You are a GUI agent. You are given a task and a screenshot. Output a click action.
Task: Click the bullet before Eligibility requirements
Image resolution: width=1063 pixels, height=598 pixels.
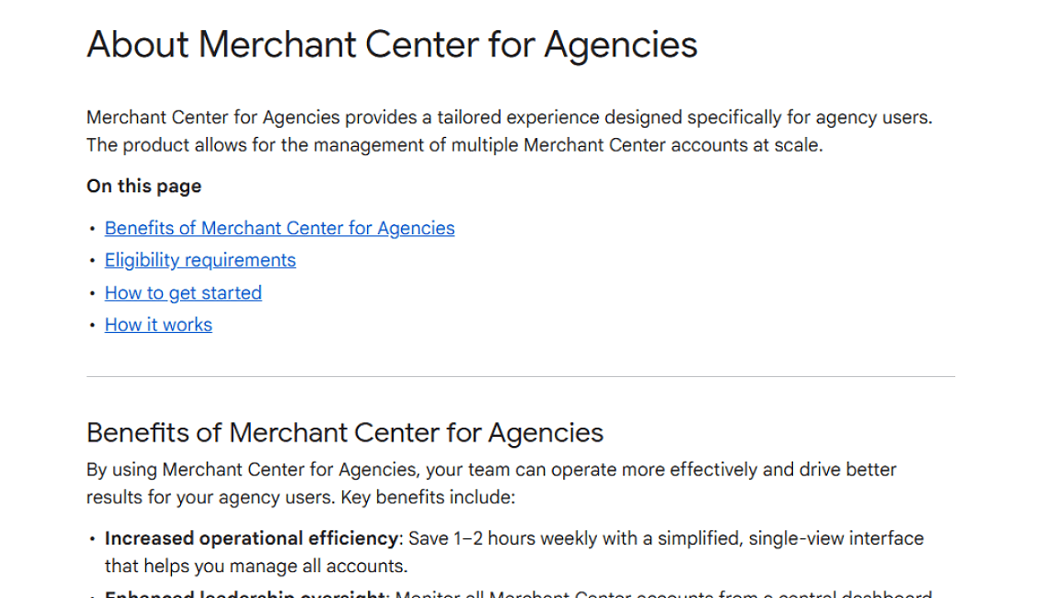tap(93, 261)
